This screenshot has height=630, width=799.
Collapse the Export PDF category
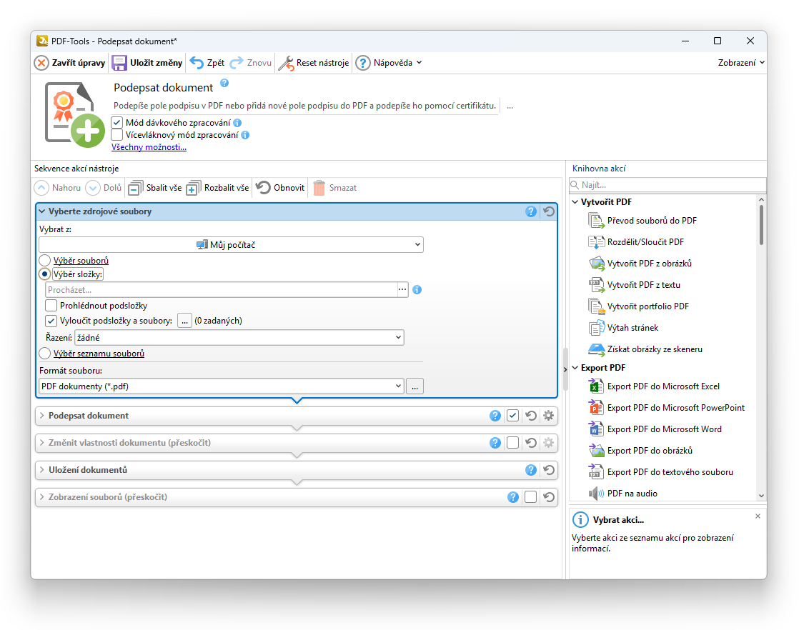click(x=575, y=368)
